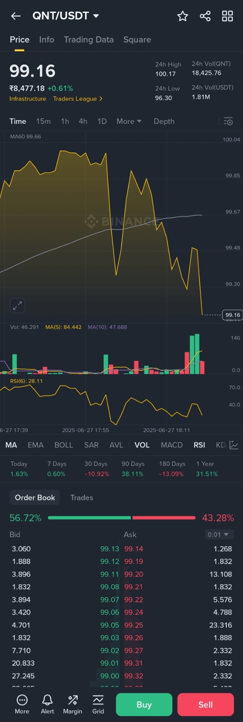Expand chart to fullscreen icon

click(x=17, y=305)
